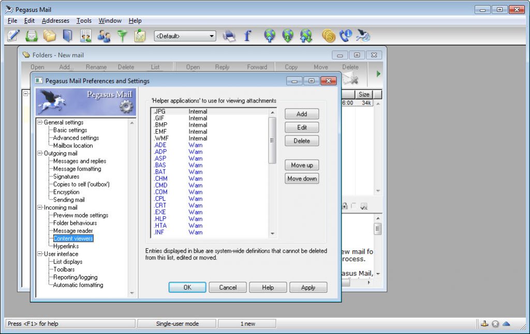Select the .JPG Internal list entry
The width and height of the screenshot is (530, 334).
coord(210,112)
